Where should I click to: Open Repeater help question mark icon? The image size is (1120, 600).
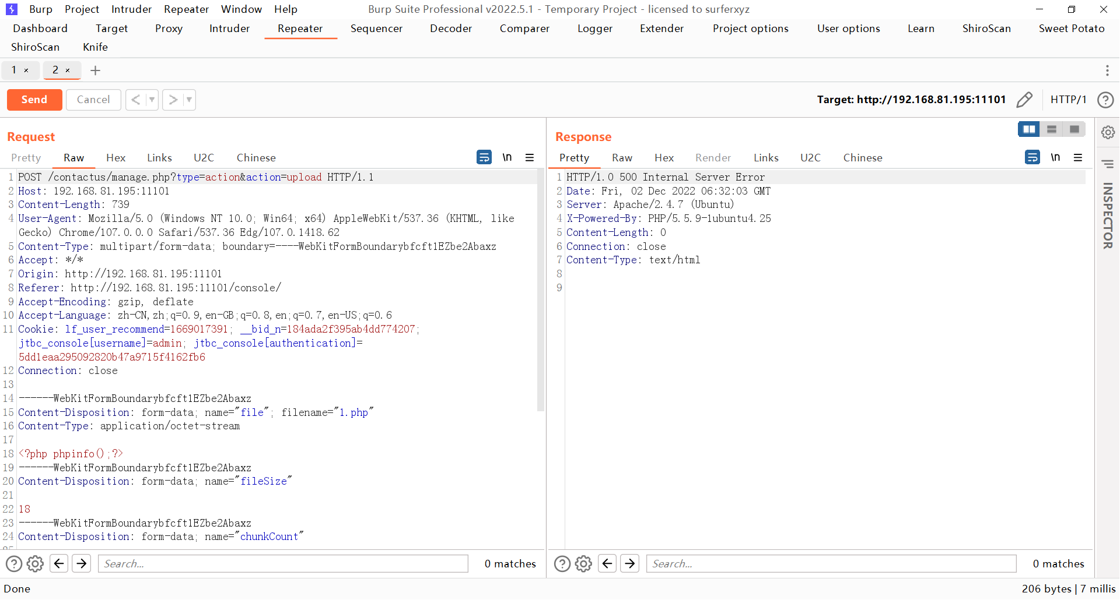(1105, 100)
